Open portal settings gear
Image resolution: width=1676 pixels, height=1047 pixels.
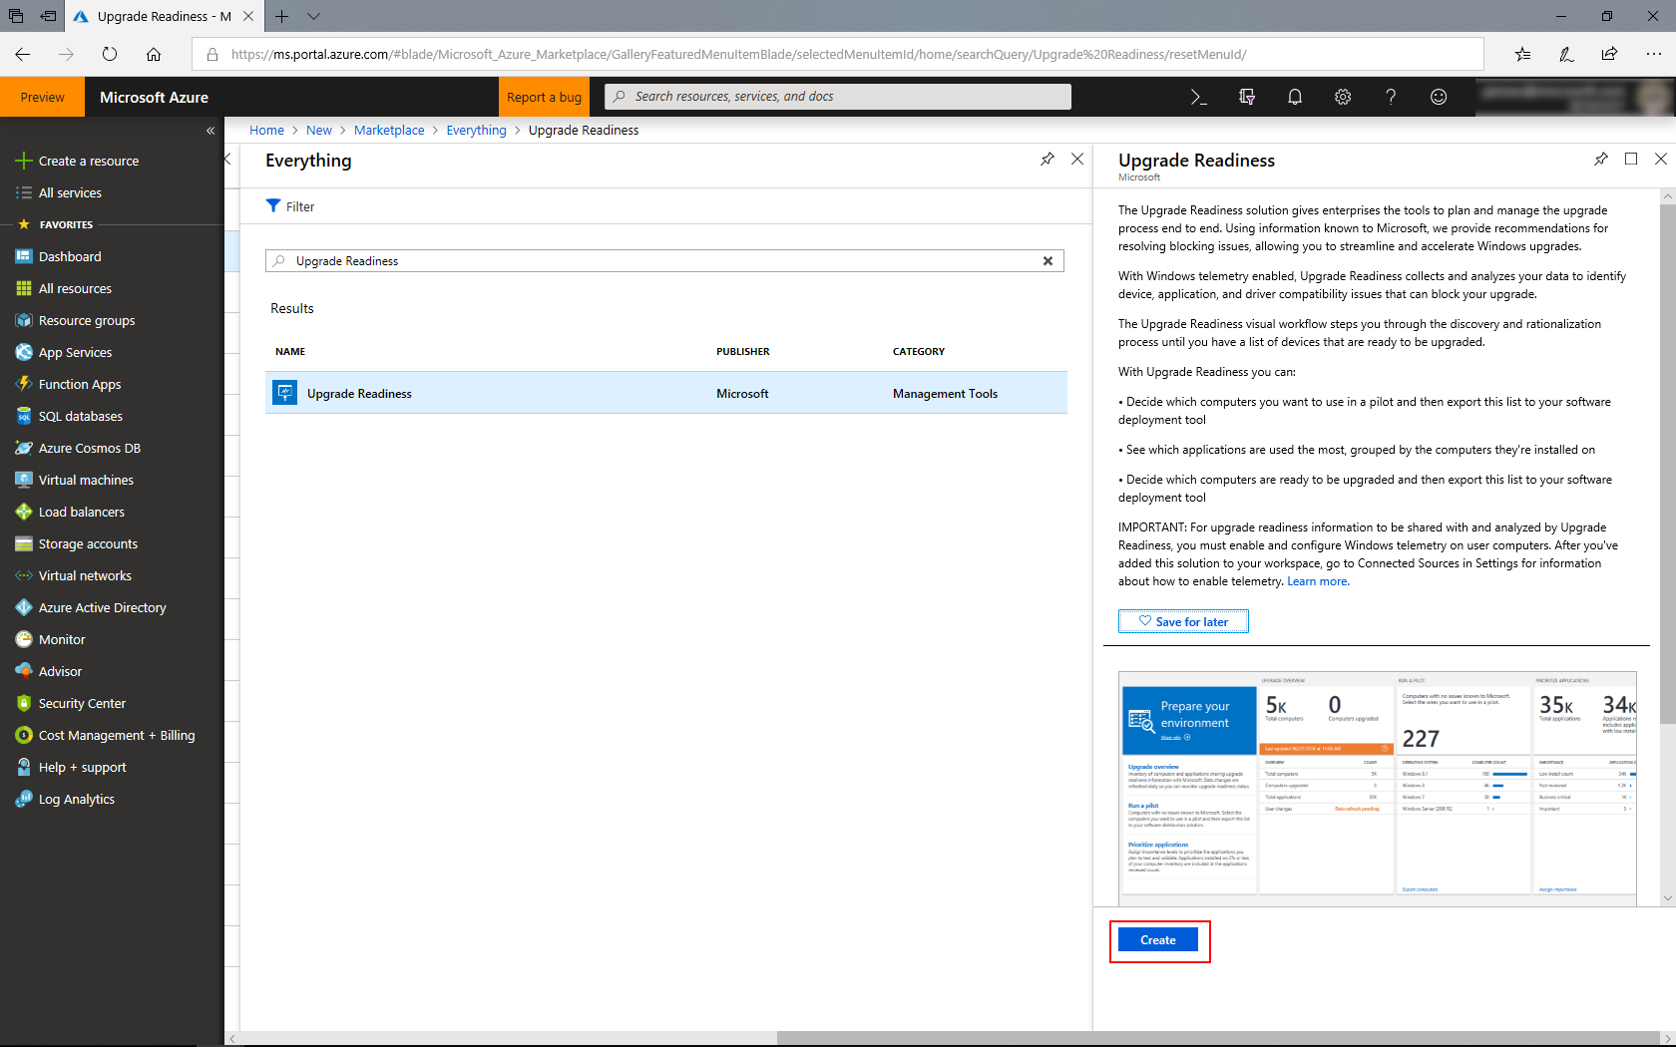click(x=1343, y=97)
